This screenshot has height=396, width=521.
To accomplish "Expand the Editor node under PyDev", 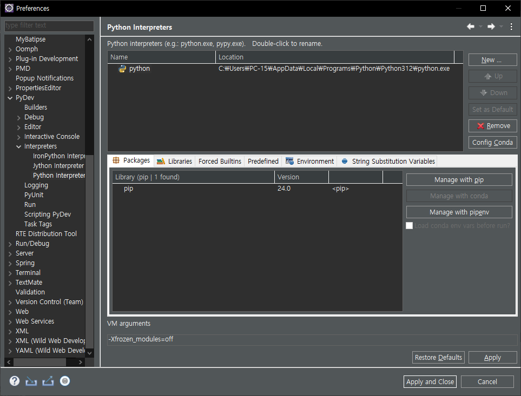I will coord(18,127).
